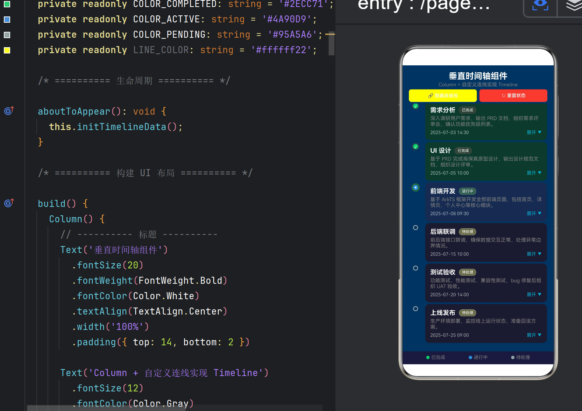Click the 待处理 badge on 后端联调
This screenshot has width=582, height=411.
pos(467,232)
